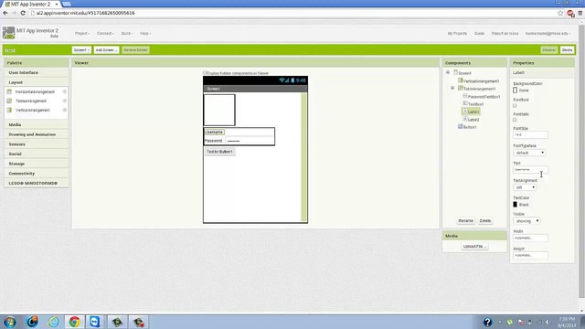
Task: Expand the Sensors palette section
Action: tap(37, 144)
